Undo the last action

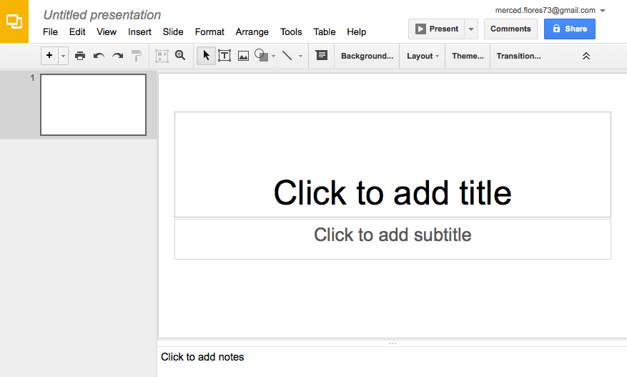tap(99, 56)
